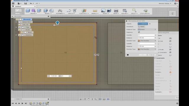Click the Create Sketch icon
The image size is (189, 106).
click(x=75, y=11)
